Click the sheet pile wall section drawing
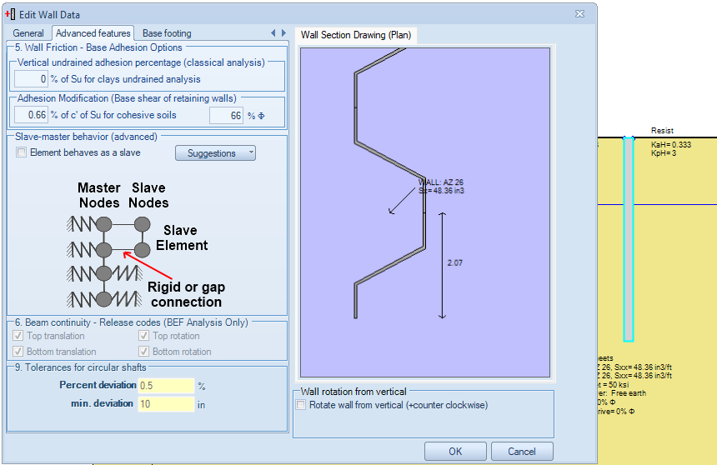 pyautogui.click(x=425, y=212)
